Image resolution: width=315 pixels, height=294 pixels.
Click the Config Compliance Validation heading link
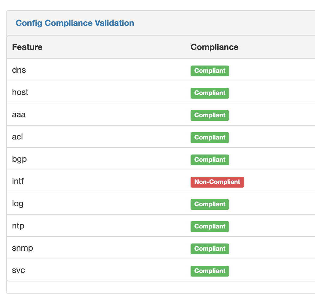pyautogui.click(x=75, y=23)
